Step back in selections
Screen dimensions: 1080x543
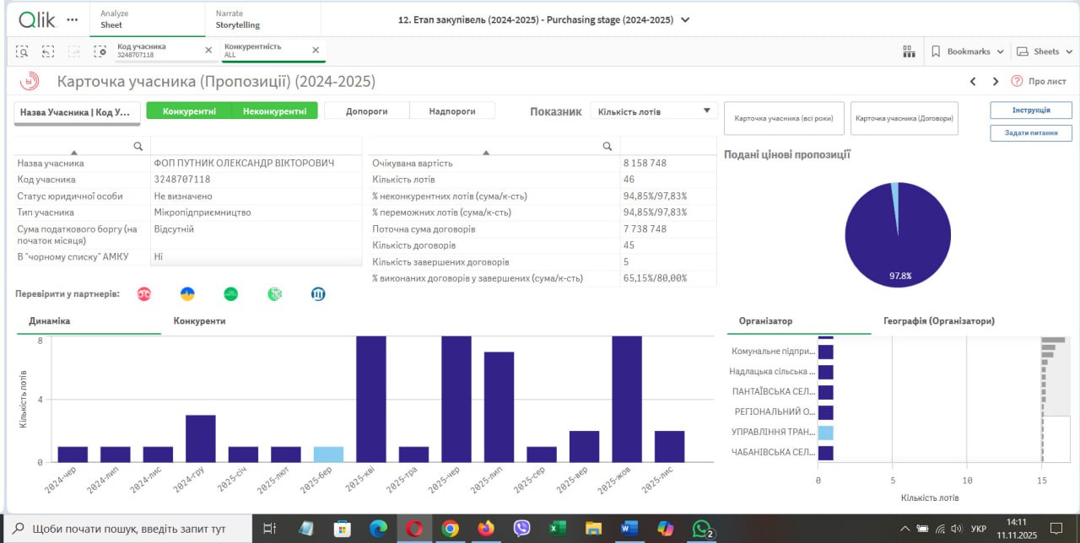(48, 51)
